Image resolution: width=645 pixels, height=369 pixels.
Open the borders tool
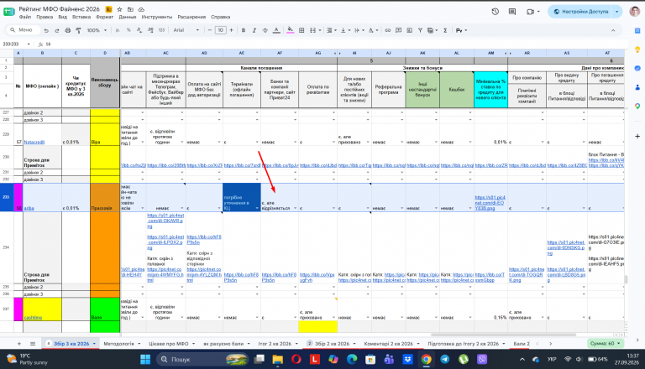[x=302, y=30]
